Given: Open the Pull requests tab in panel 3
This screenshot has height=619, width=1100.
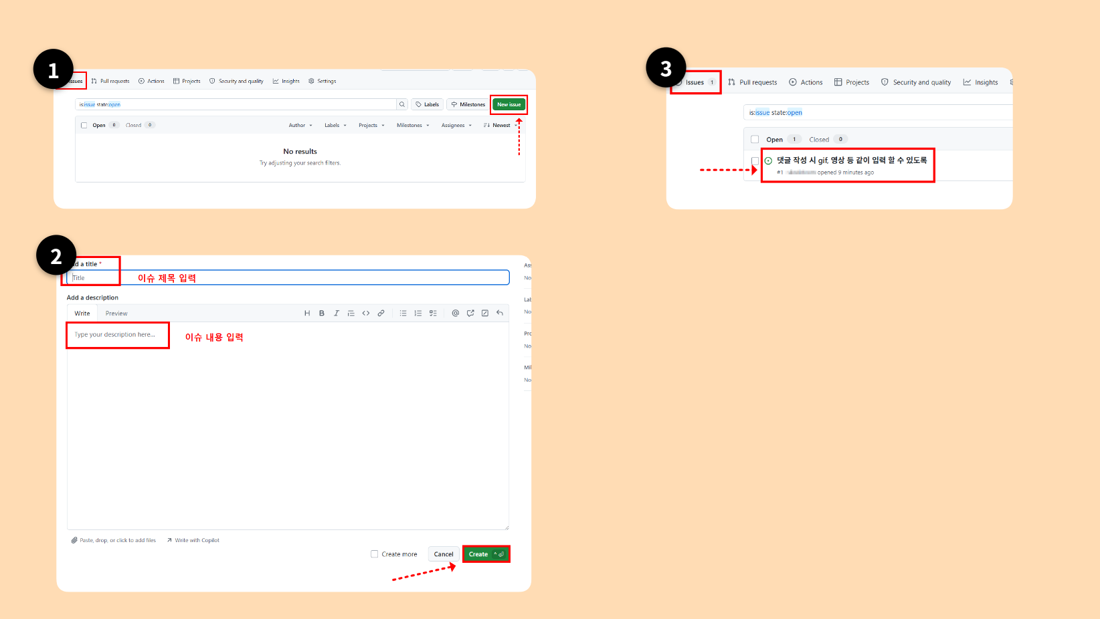Looking at the screenshot, I should tap(753, 82).
